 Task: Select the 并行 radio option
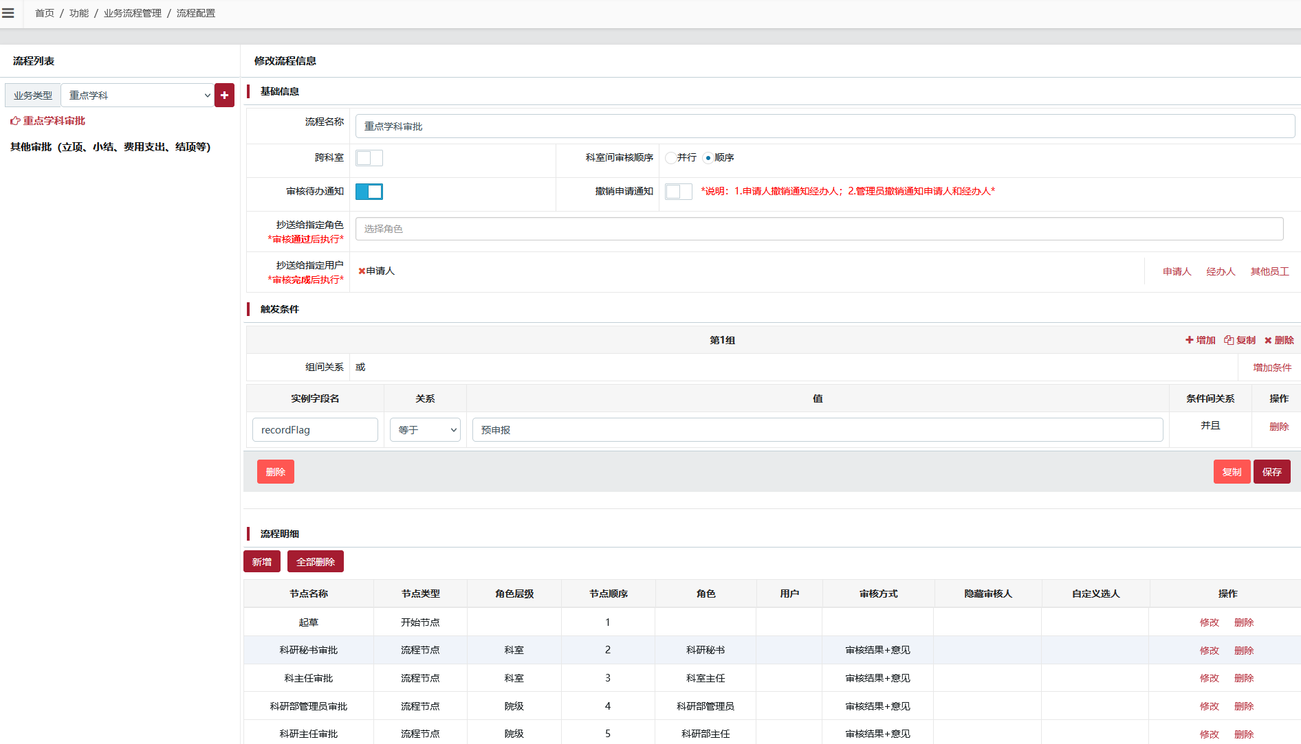point(670,158)
